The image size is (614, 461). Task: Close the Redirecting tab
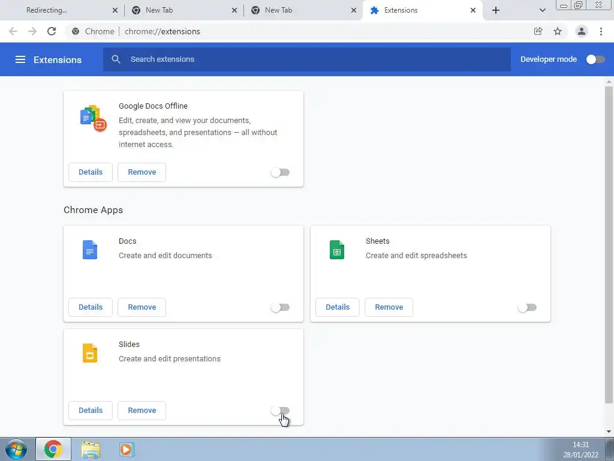[115, 10]
